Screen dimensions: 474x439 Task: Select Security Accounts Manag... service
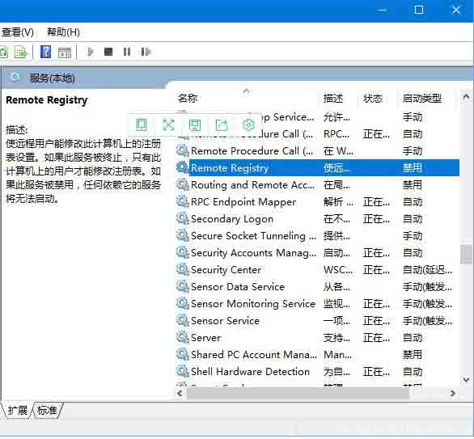(317, 252)
